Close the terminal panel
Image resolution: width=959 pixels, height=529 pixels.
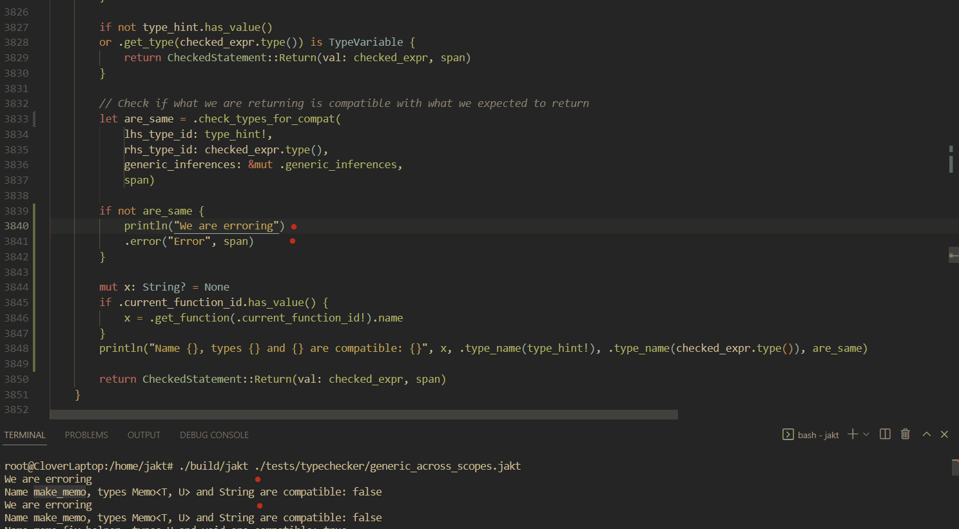(x=944, y=434)
